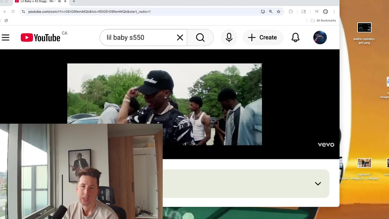Open the All Bookmarks folder
389x219 pixels.
(323, 20)
